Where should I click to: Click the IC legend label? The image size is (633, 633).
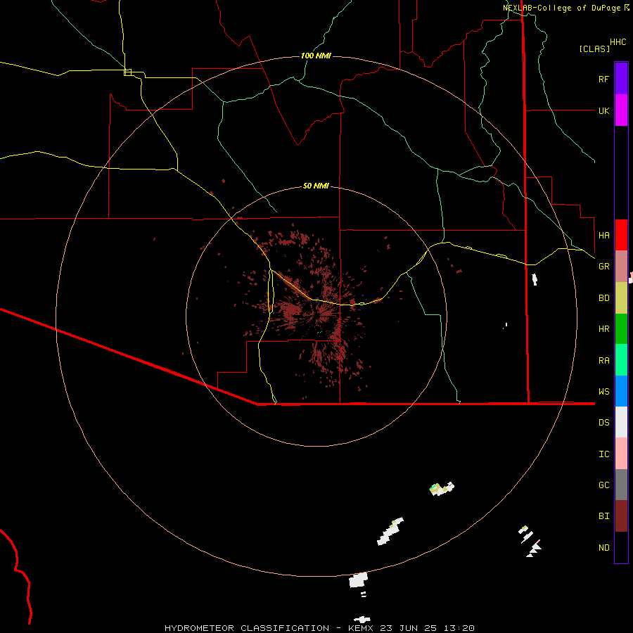(x=603, y=454)
